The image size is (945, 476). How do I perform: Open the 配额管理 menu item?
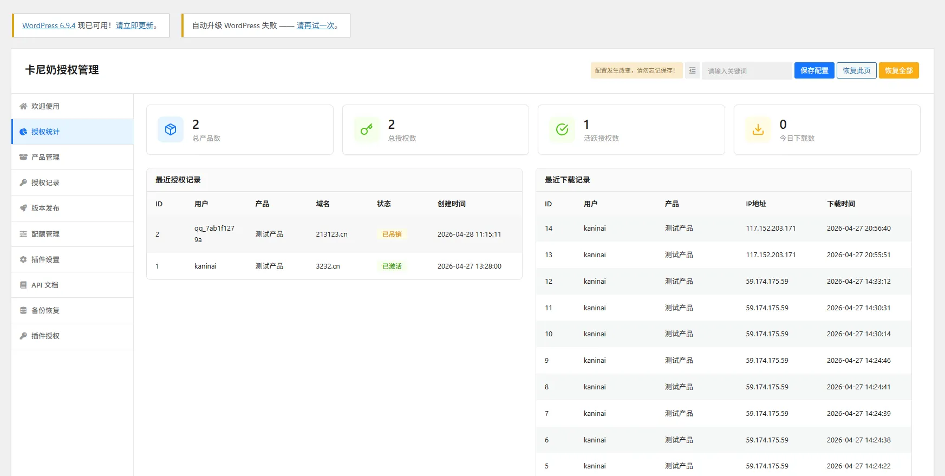pos(45,234)
